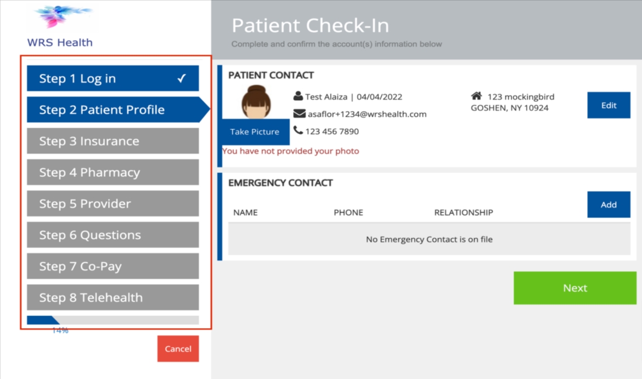Click the Take Picture button

point(255,131)
